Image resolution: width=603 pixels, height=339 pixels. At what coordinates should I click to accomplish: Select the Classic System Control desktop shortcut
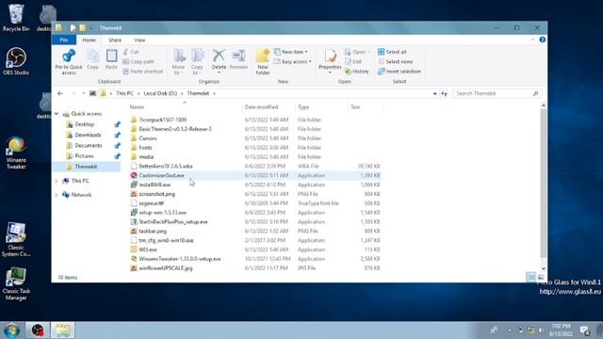16,240
